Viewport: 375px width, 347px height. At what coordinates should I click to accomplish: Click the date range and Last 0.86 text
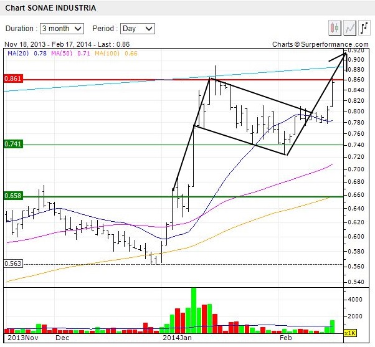[x=67, y=44]
